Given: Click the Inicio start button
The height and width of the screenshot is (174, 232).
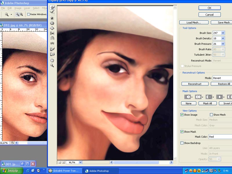Looking at the screenshot, I should [x=11, y=171].
